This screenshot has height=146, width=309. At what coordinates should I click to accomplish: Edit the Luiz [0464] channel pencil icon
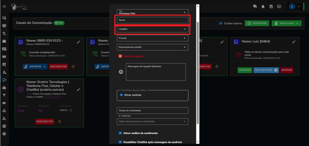tap(294, 42)
